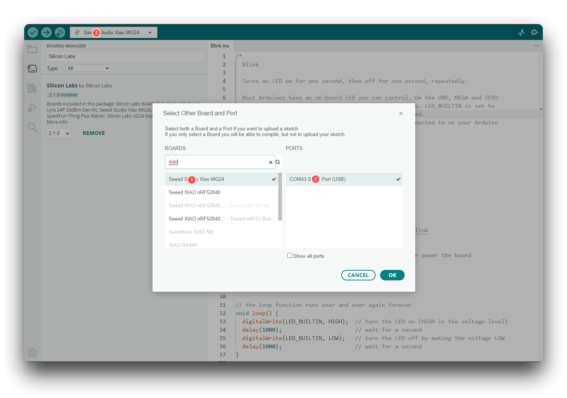
Task: Click code line 33 digitalWrite HIGH
Action: [295, 321]
